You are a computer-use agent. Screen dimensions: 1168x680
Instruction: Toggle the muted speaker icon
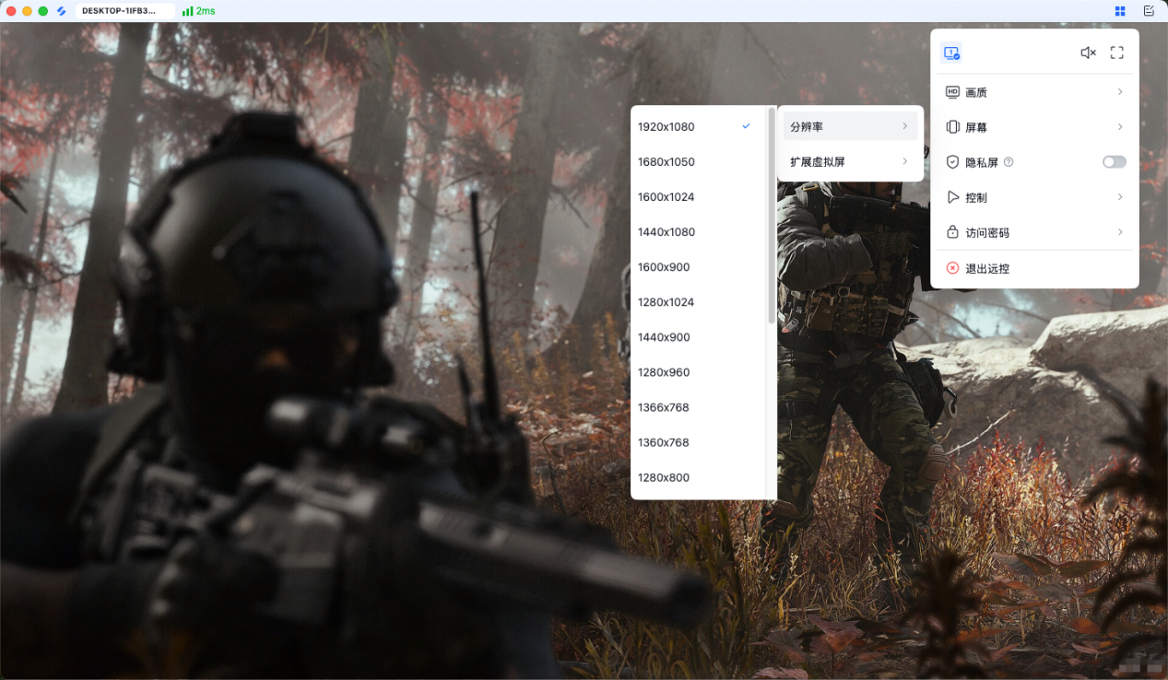coord(1088,53)
